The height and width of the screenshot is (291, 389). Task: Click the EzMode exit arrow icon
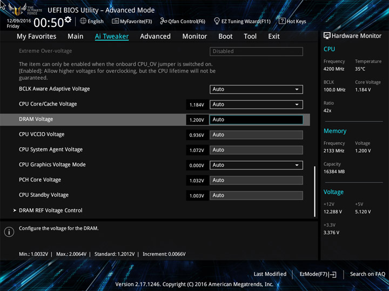tap(333, 274)
